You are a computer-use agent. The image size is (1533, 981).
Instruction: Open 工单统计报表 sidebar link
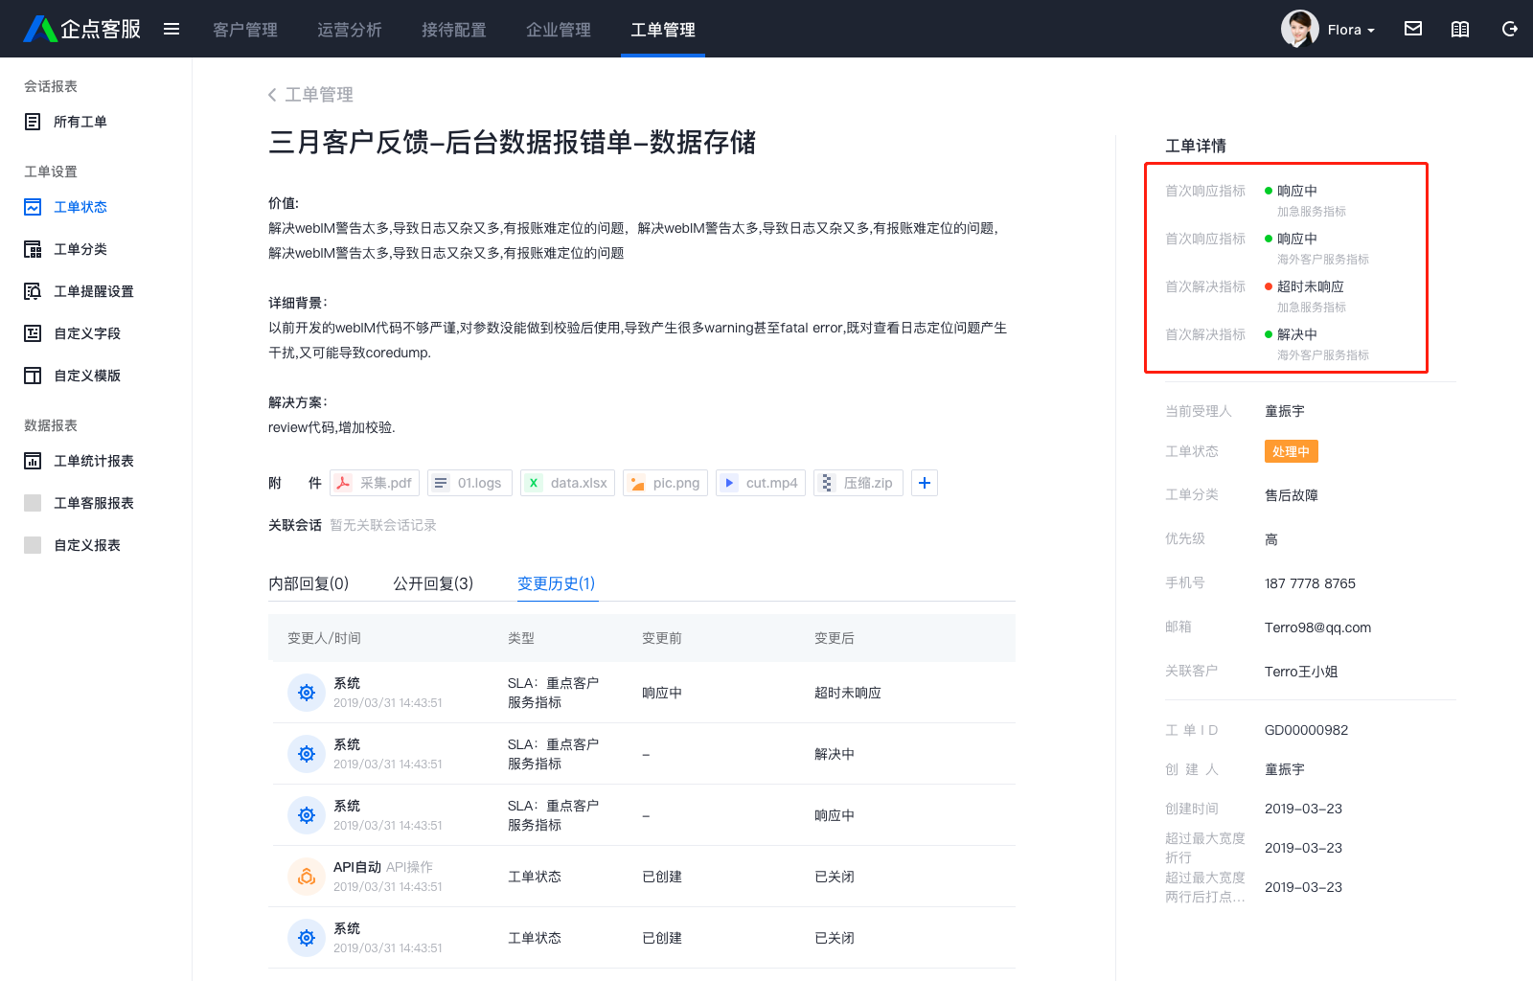tap(94, 461)
